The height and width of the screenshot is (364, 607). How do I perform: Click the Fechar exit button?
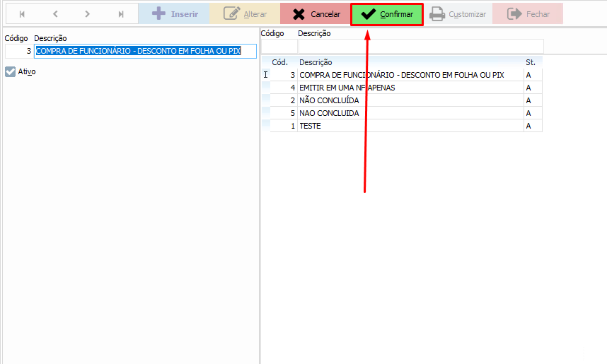(528, 14)
